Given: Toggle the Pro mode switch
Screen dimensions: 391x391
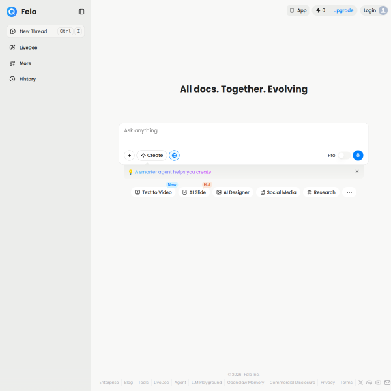Looking at the screenshot, I should tap(344, 156).
